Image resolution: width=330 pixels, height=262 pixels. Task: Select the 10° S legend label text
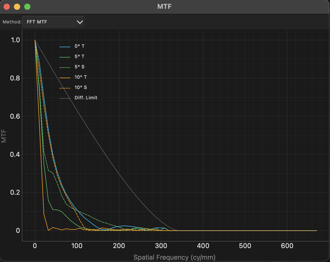80,87
